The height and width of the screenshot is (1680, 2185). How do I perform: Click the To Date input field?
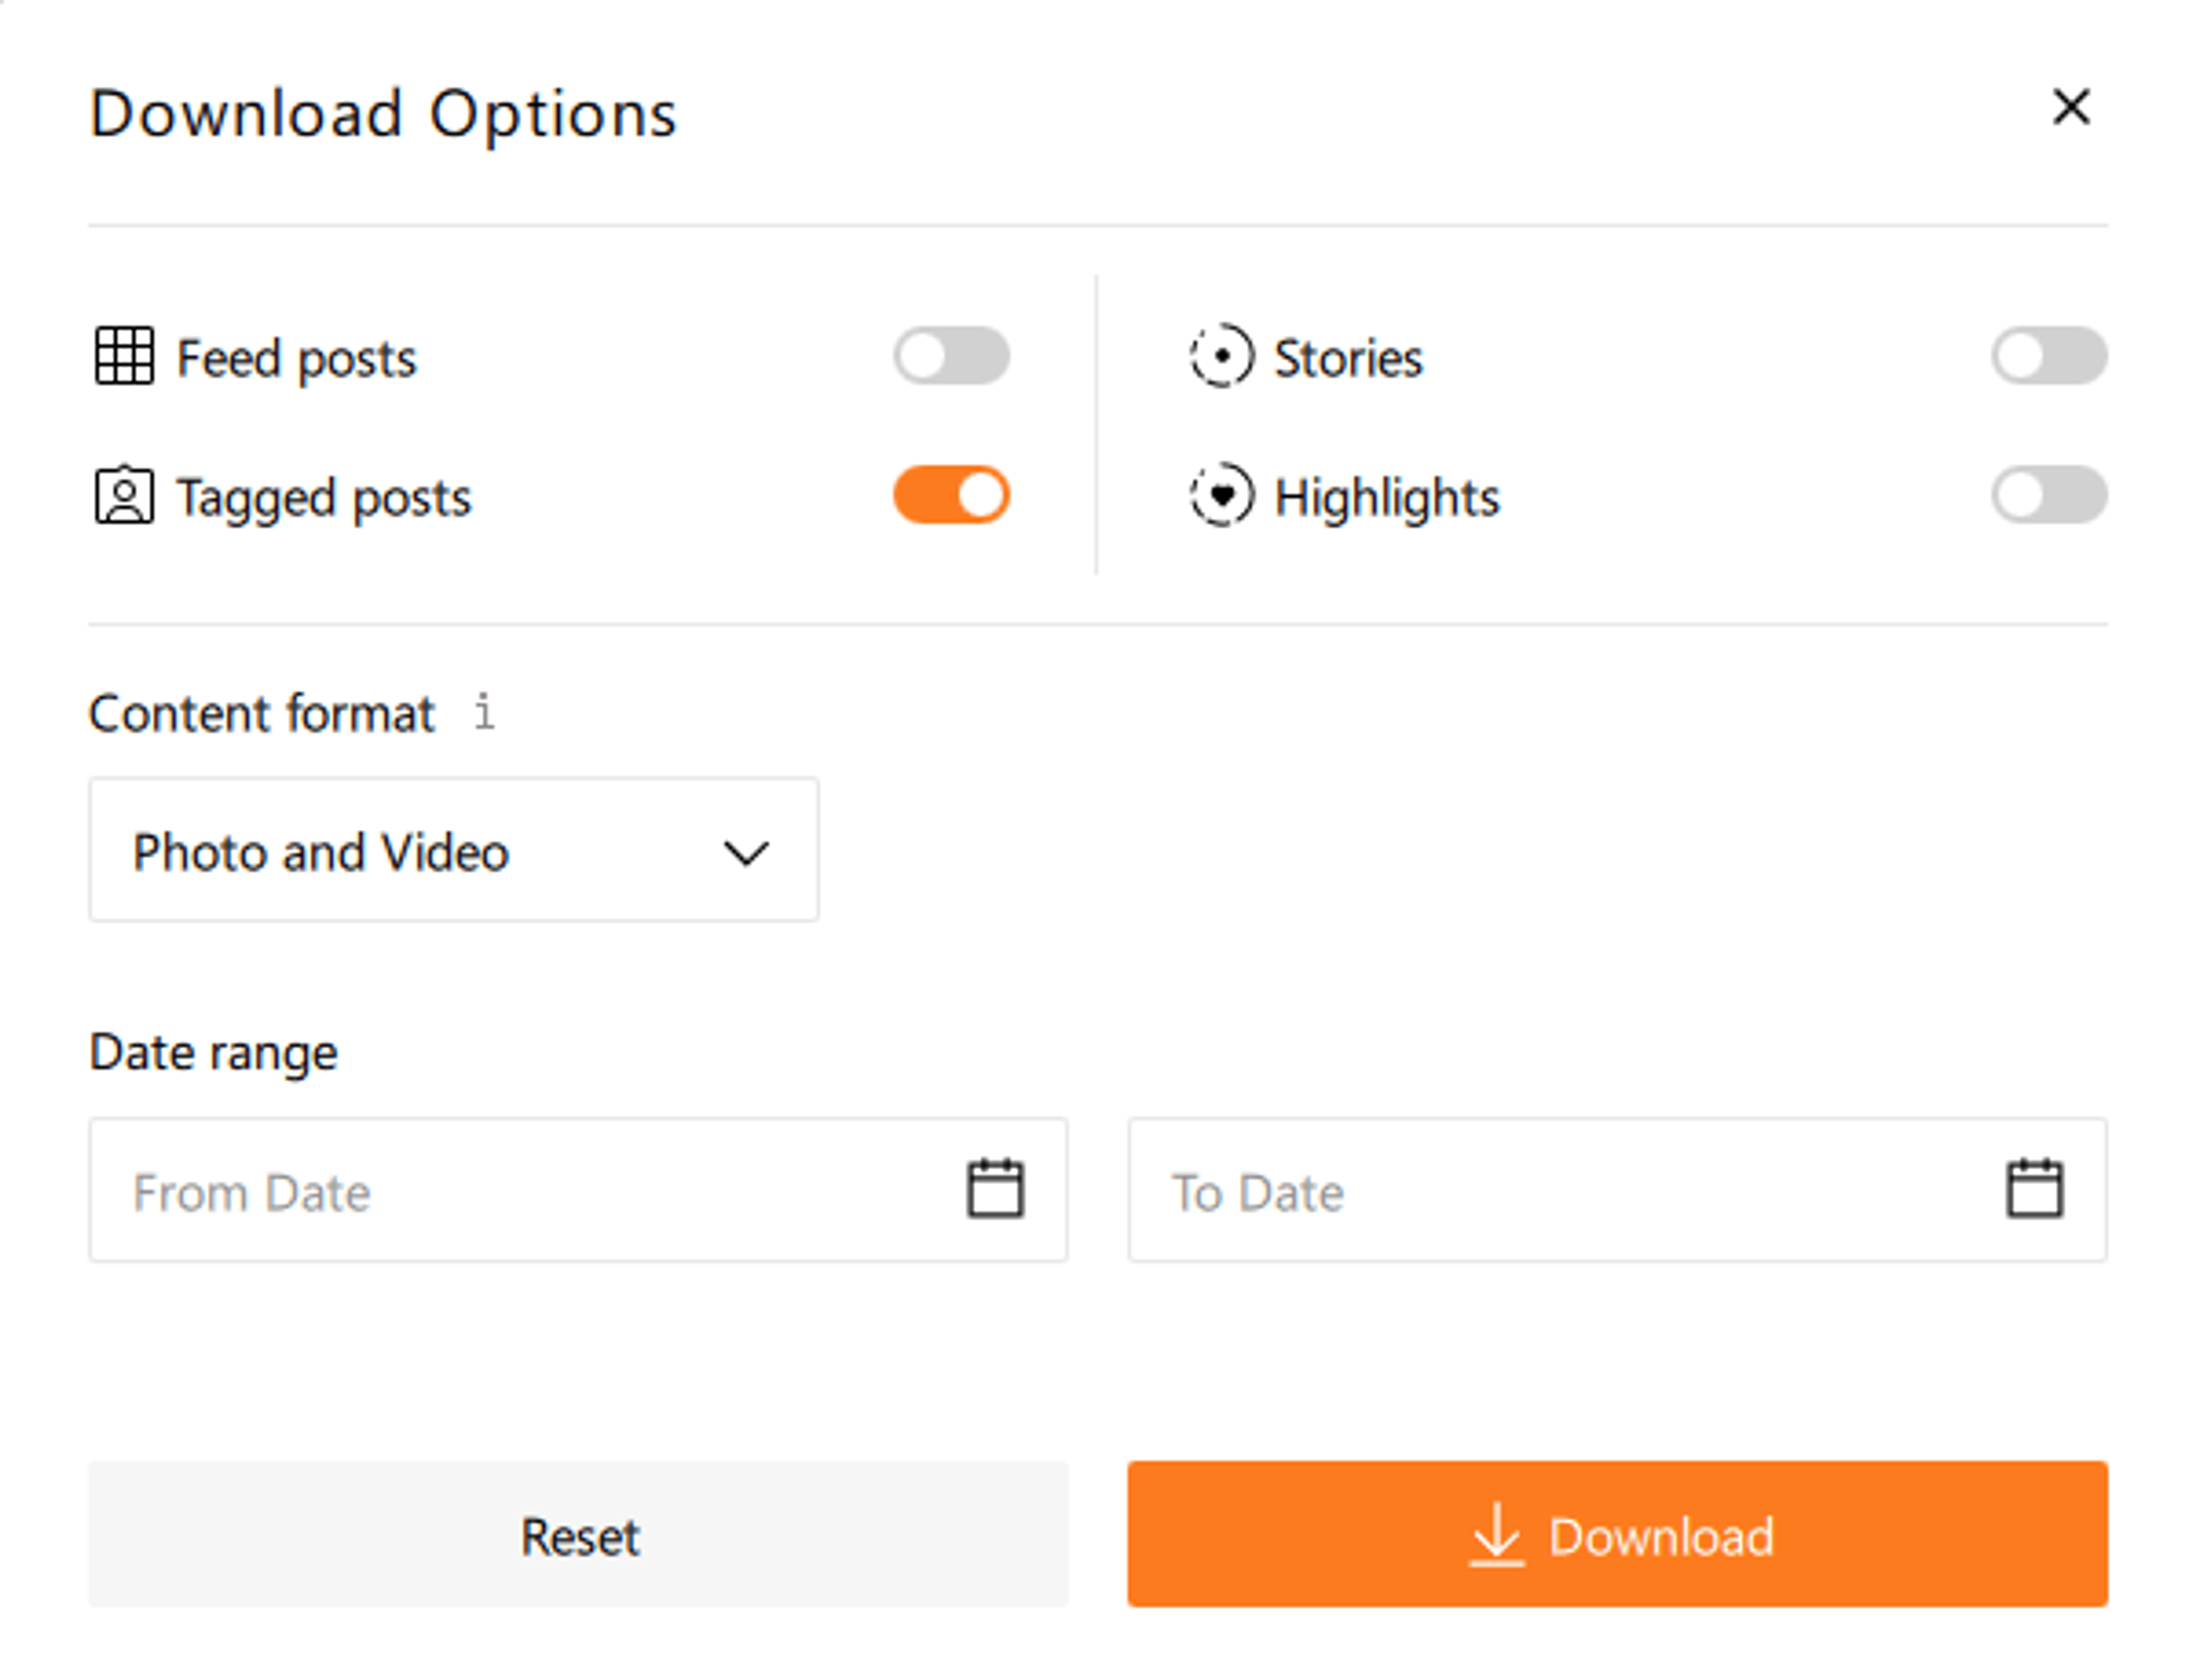pos(1559,1190)
